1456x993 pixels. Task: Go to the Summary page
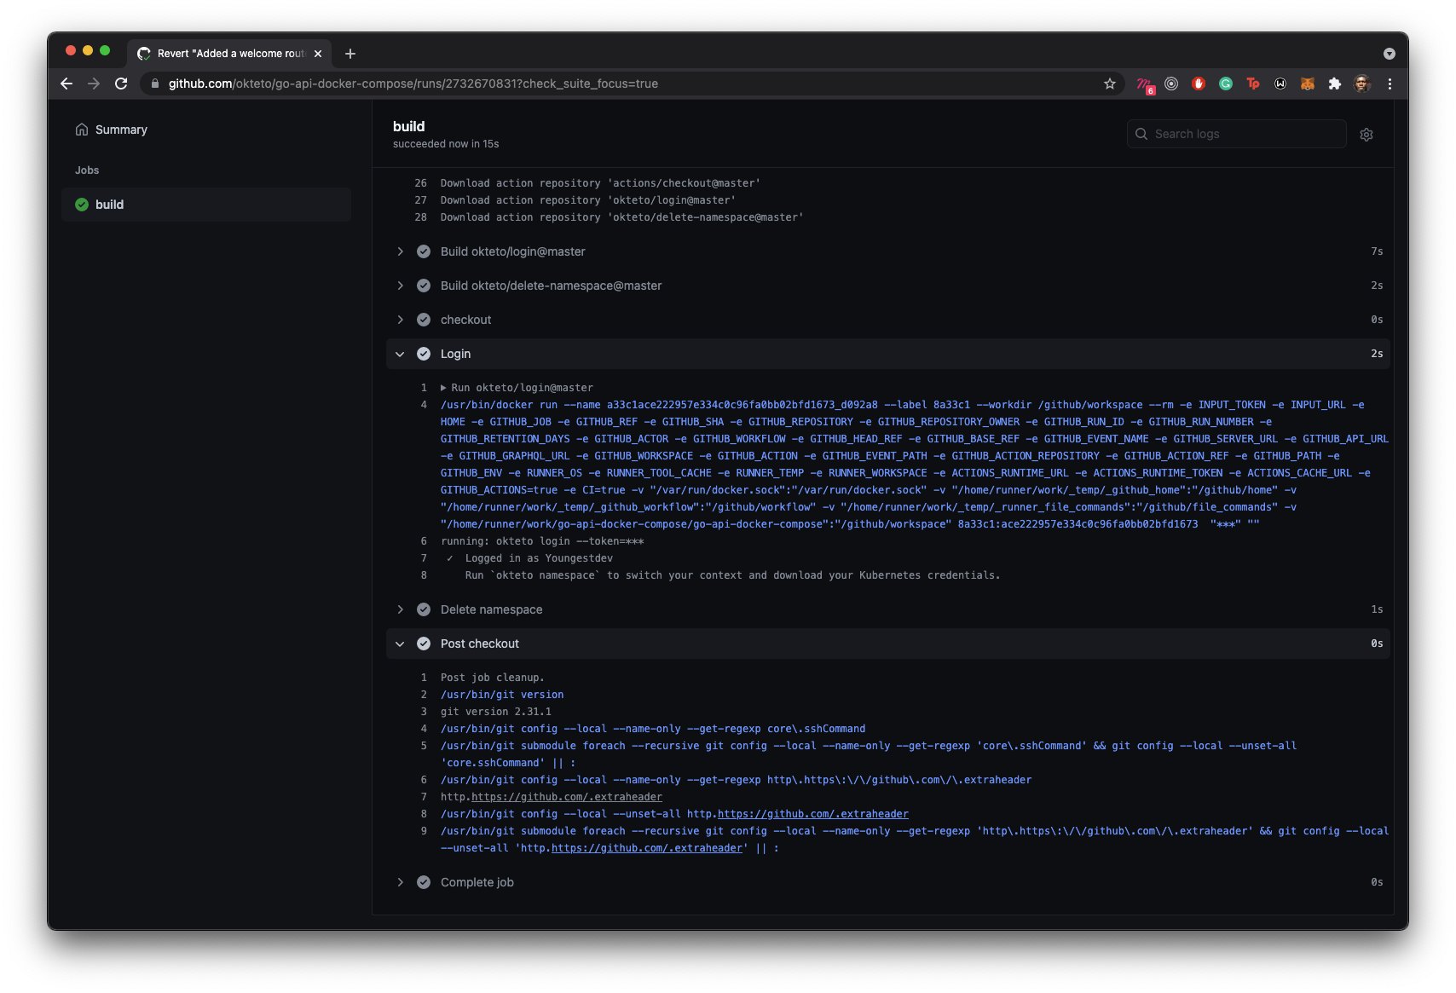[121, 130]
